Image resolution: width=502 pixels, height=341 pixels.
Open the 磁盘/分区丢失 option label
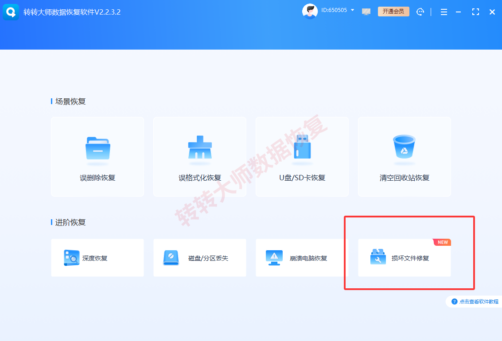pyautogui.click(x=208, y=258)
